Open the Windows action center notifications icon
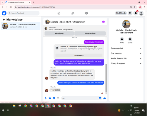Image resolution: width=147 pixels, height=116 pixels. 143,110
